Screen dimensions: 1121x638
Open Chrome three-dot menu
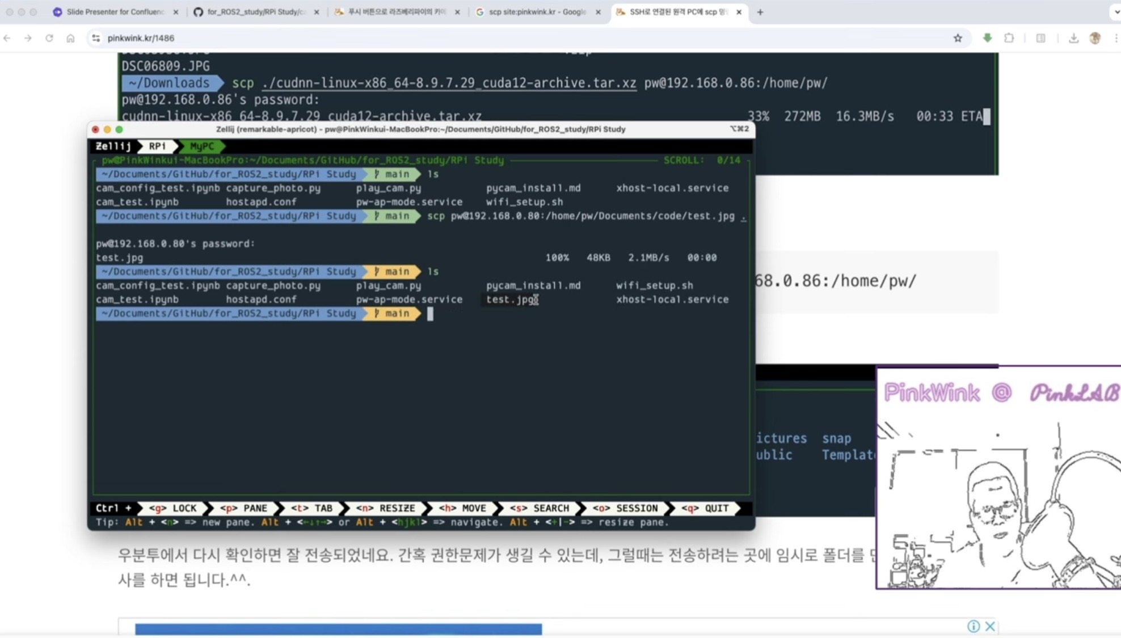(1115, 38)
